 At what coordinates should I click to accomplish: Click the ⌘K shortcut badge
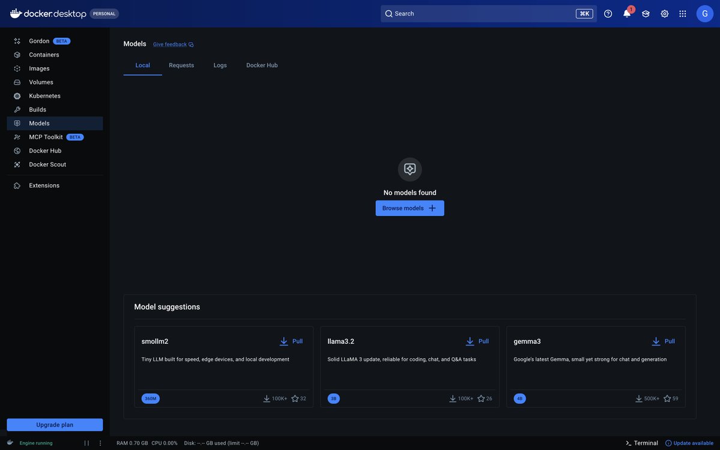point(584,14)
